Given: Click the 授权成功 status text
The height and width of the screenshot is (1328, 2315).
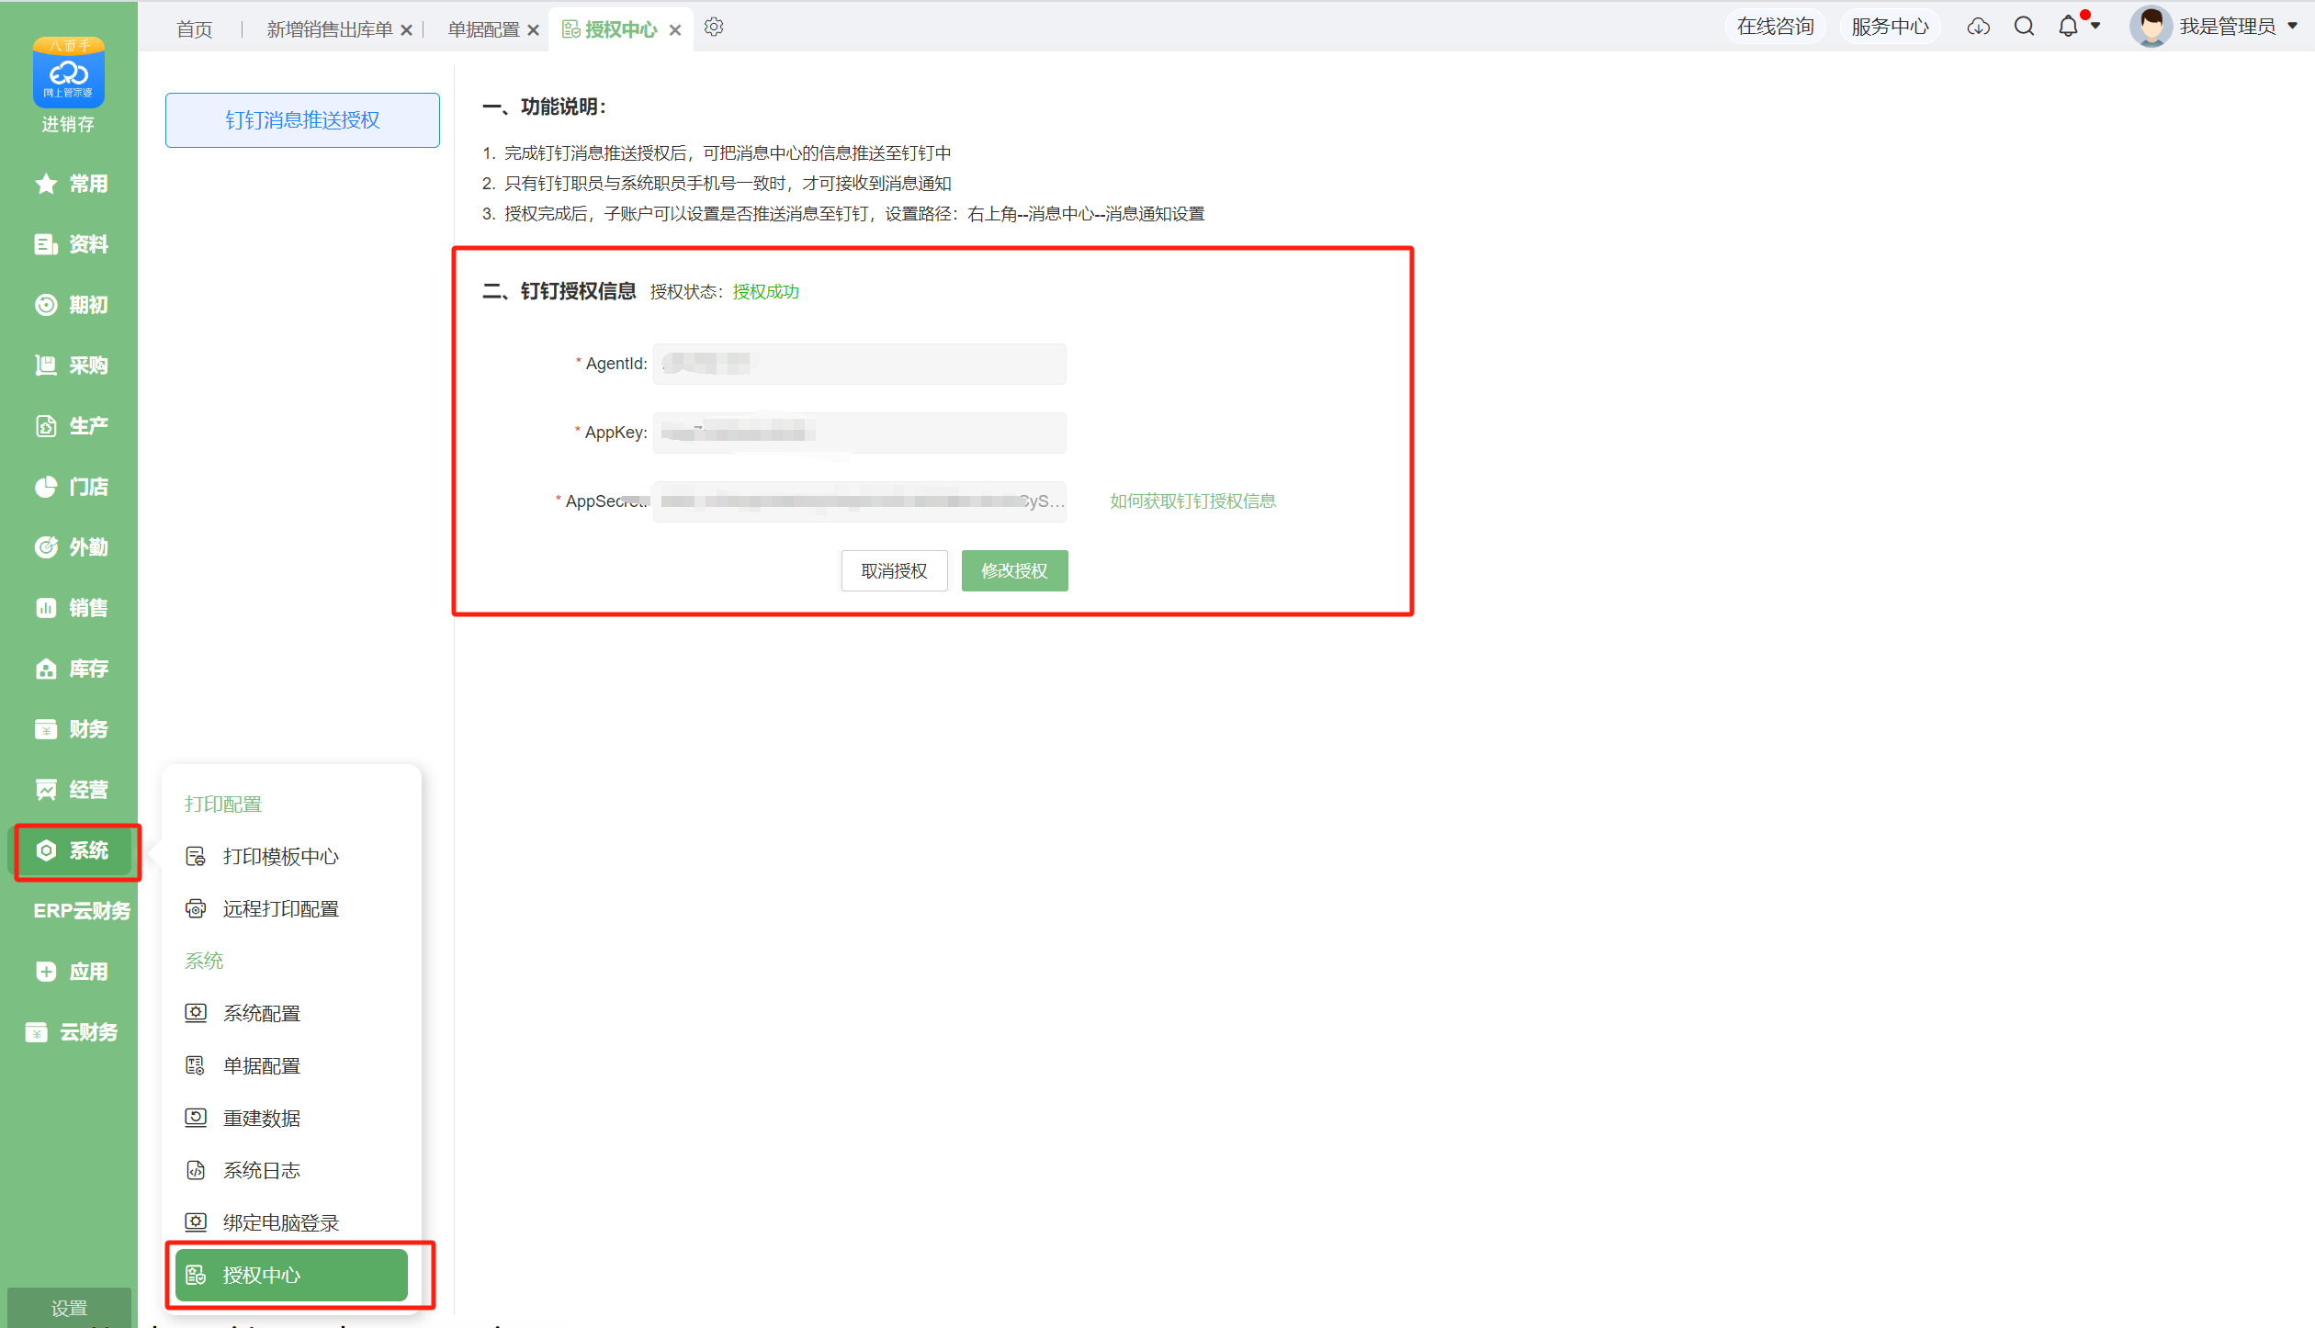Looking at the screenshot, I should pos(765,292).
